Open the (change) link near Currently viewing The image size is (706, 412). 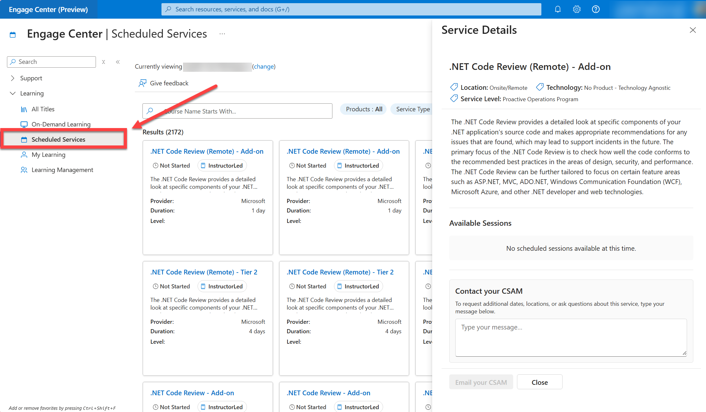[264, 66]
